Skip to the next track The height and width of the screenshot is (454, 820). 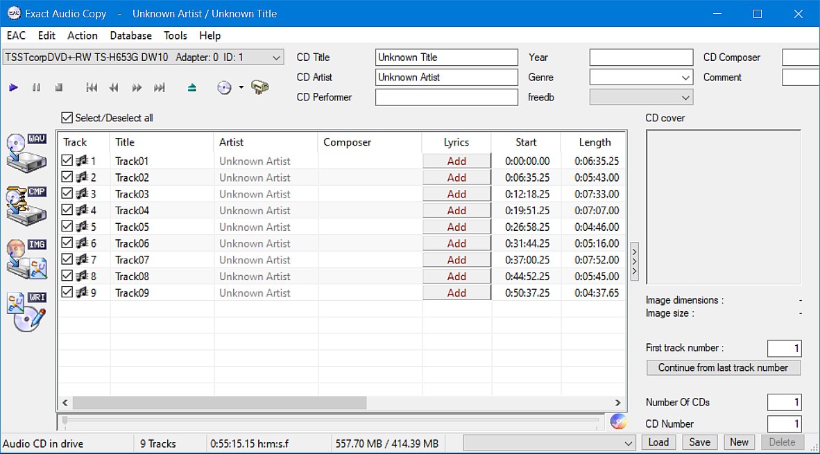click(160, 88)
